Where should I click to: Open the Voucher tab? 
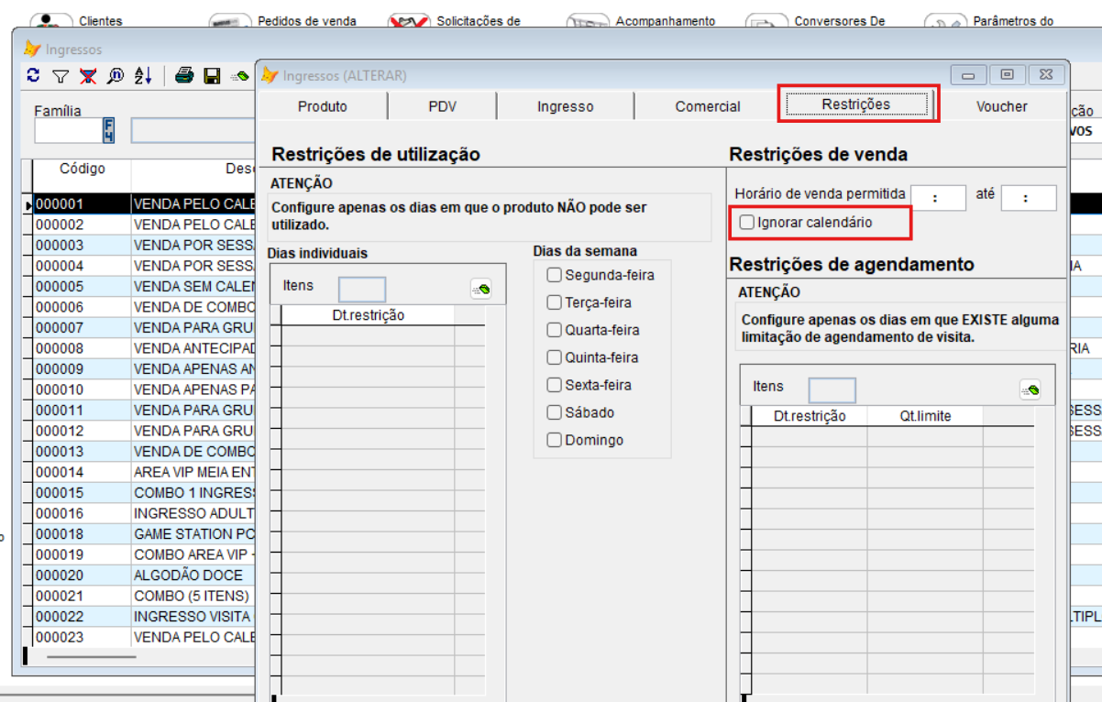(x=1001, y=107)
